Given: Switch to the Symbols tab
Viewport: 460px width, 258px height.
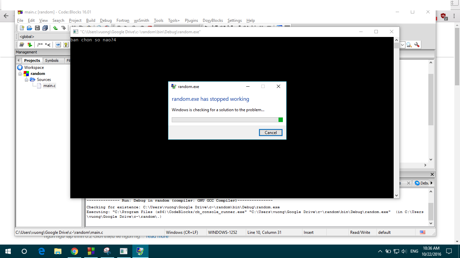Looking at the screenshot, I should [52, 60].
